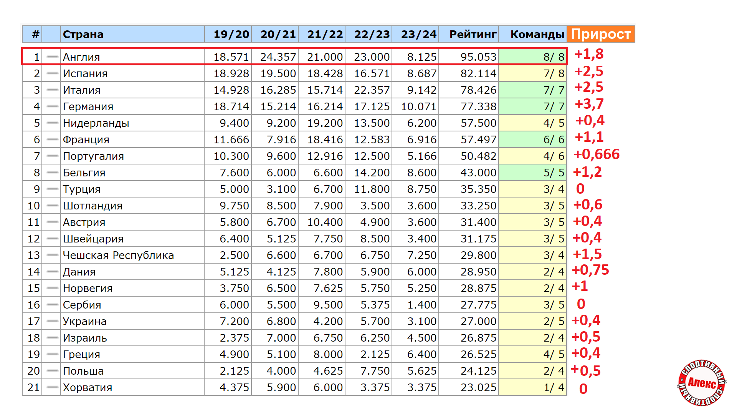Viewport: 737px width, 415px height.
Task: Click the dash trend icon beside Англия
Action: [52, 57]
